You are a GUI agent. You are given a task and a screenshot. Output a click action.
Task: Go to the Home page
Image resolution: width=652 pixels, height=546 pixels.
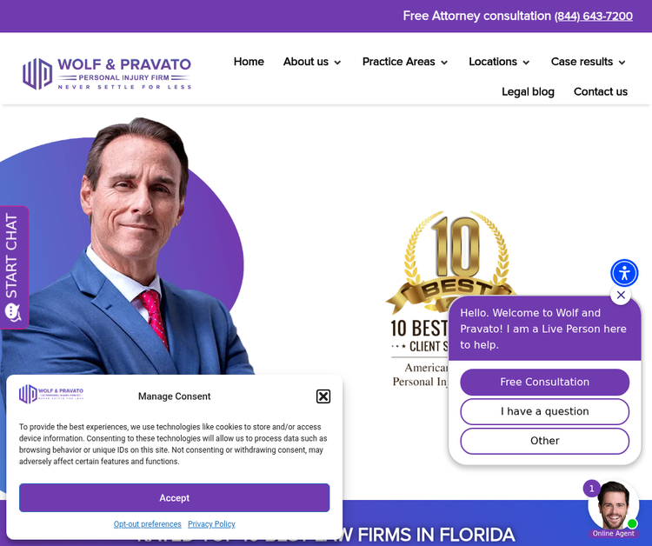pyautogui.click(x=249, y=62)
